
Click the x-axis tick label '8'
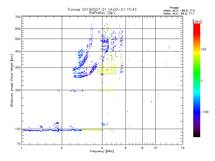coord(142,148)
